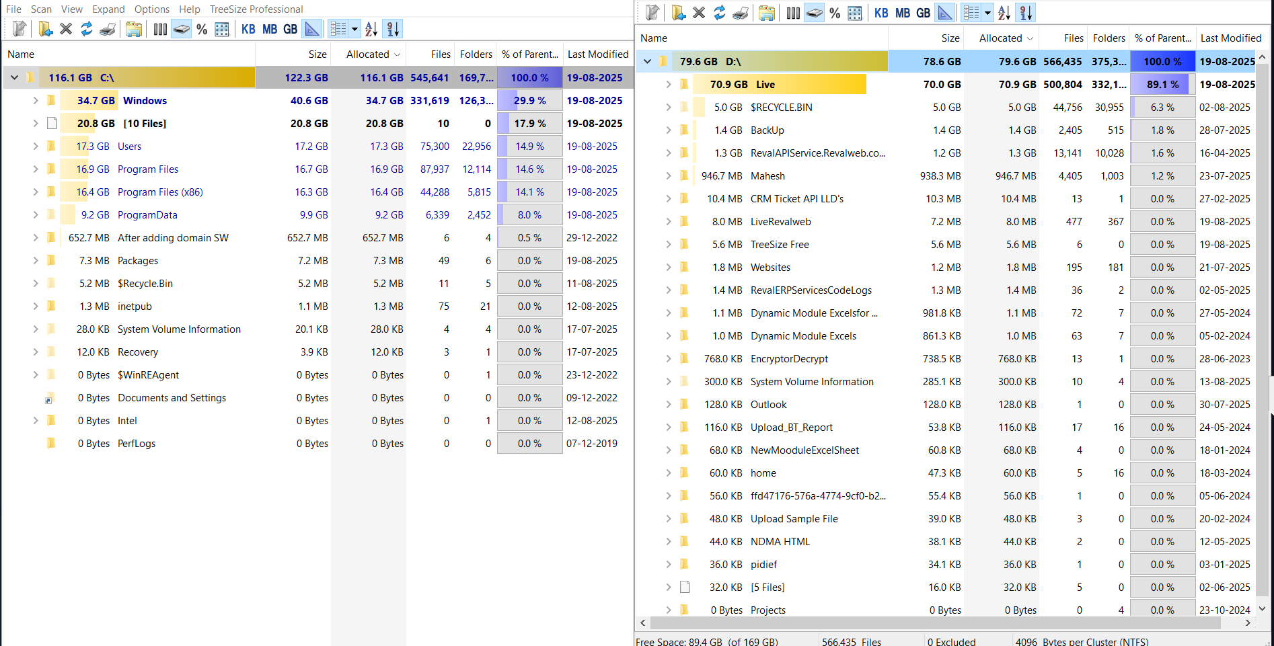Click the A-Z sort icon in right toolbar
The width and height of the screenshot is (1274, 646).
1004,13
